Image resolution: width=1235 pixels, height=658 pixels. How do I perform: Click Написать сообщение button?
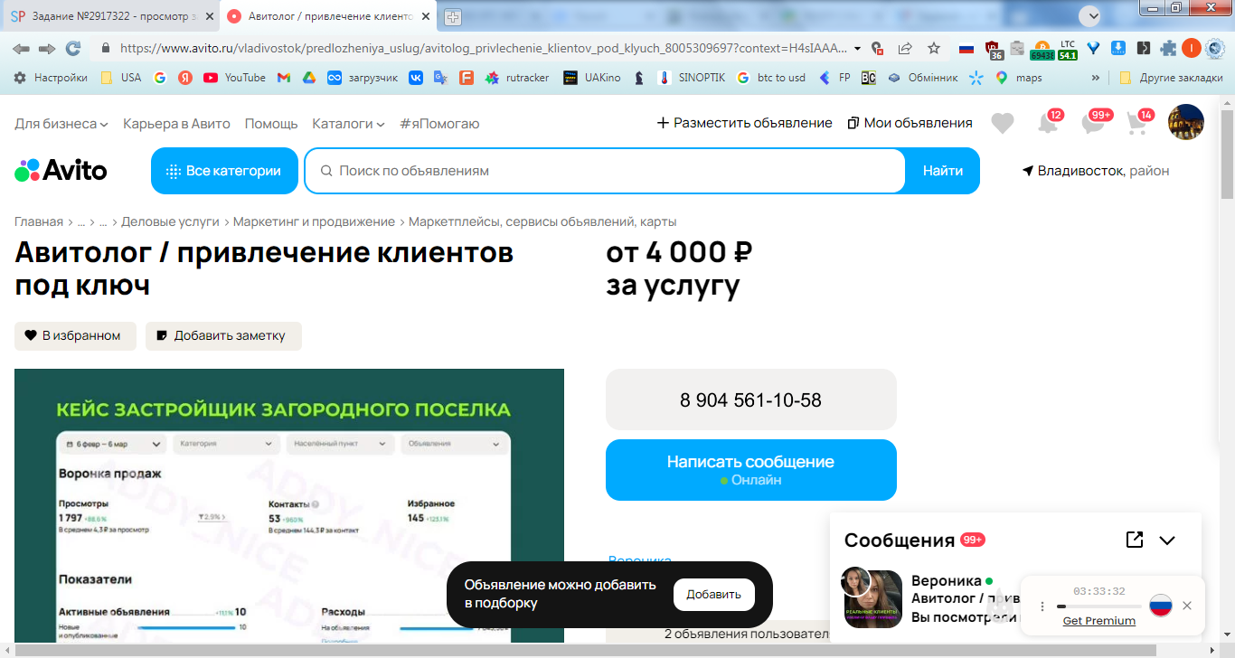tap(751, 470)
